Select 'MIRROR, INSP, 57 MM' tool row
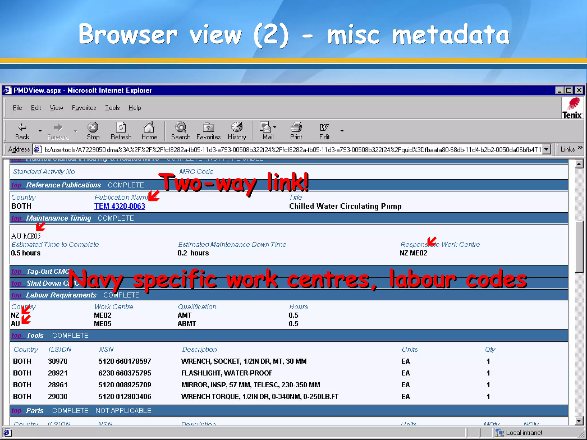Viewport: 587px width, 440px height. click(251, 385)
